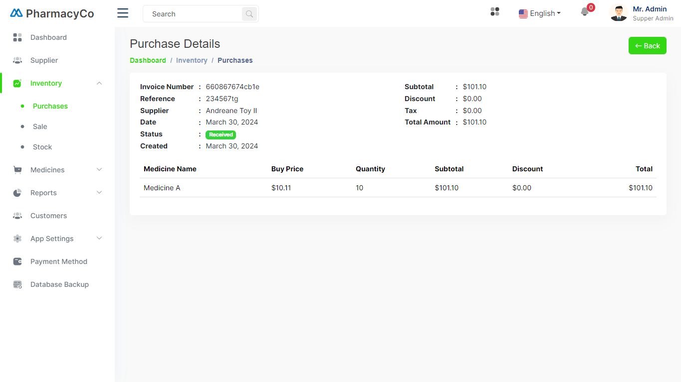Click Mr. Admin profile avatar
This screenshot has width=681, height=382.
619,13
